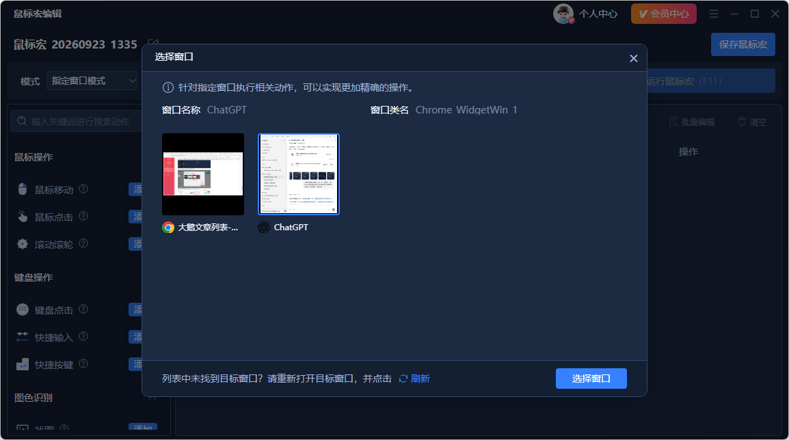The image size is (789, 440).
Task: Click the 鼠标点击 pointer icon
Action: (x=23, y=217)
